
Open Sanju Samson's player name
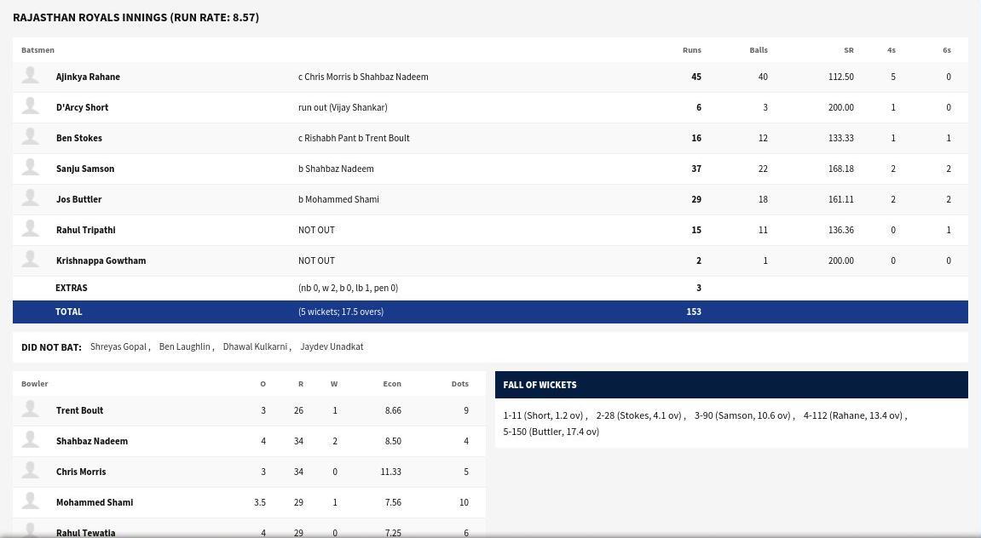[x=85, y=169]
